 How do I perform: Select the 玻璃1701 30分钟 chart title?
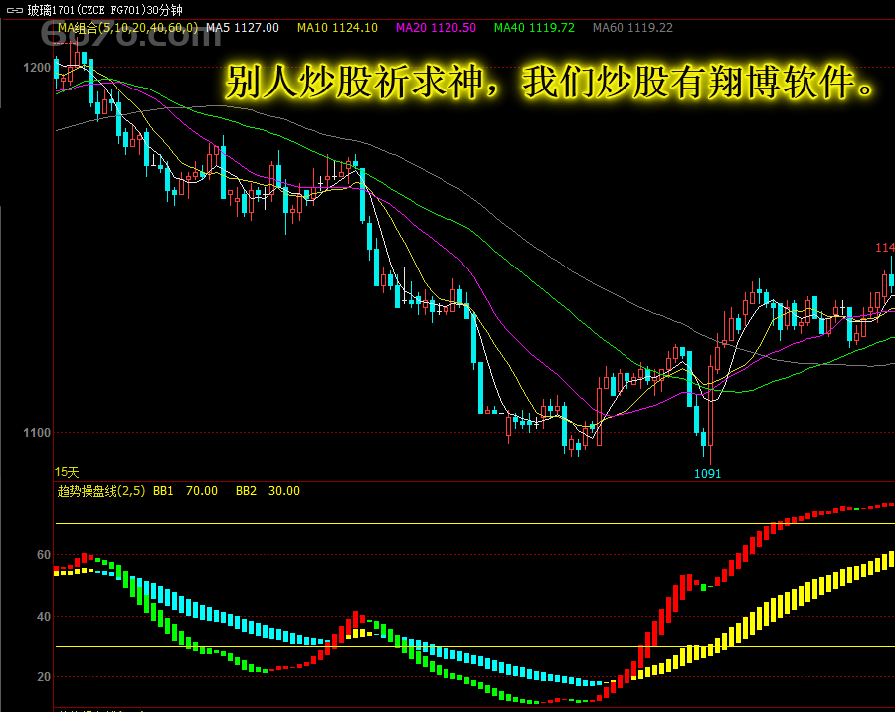pyautogui.click(x=105, y=10)
